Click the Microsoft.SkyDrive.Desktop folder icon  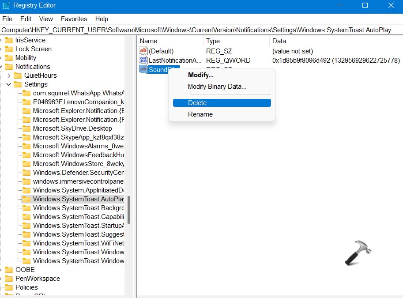click(x=26, y=128)
